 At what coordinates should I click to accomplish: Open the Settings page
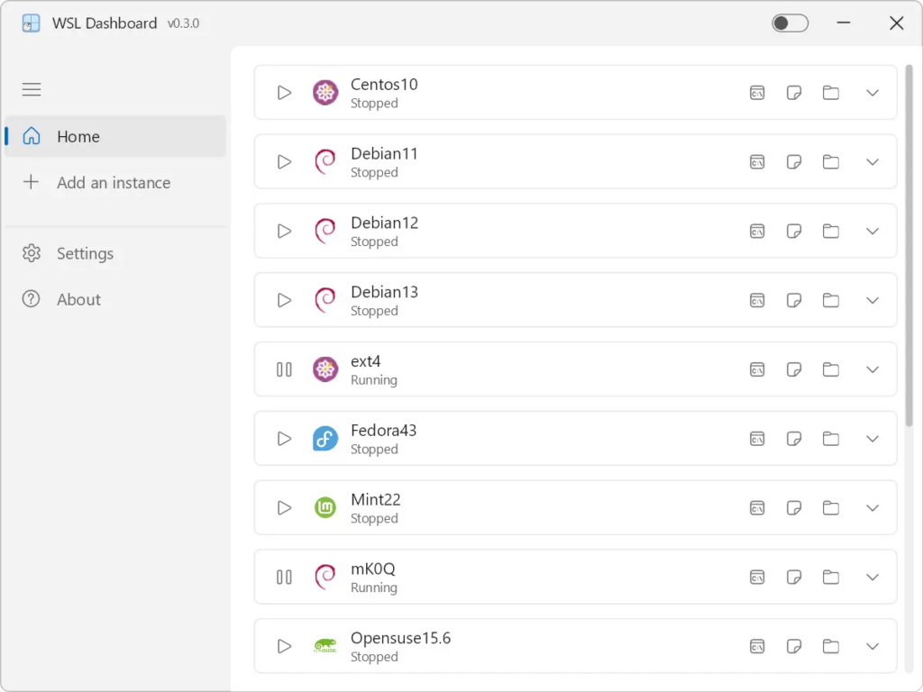pos(85,253)
